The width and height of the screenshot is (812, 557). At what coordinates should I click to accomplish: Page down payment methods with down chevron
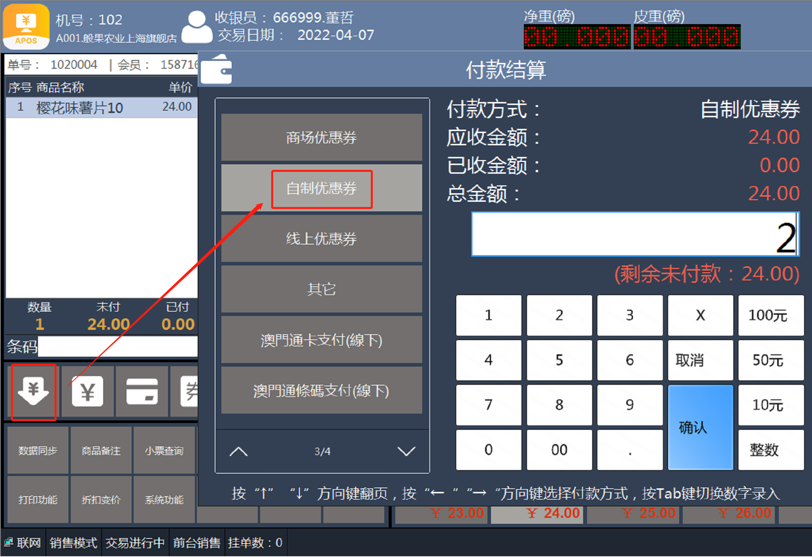(x=406, y=451)
